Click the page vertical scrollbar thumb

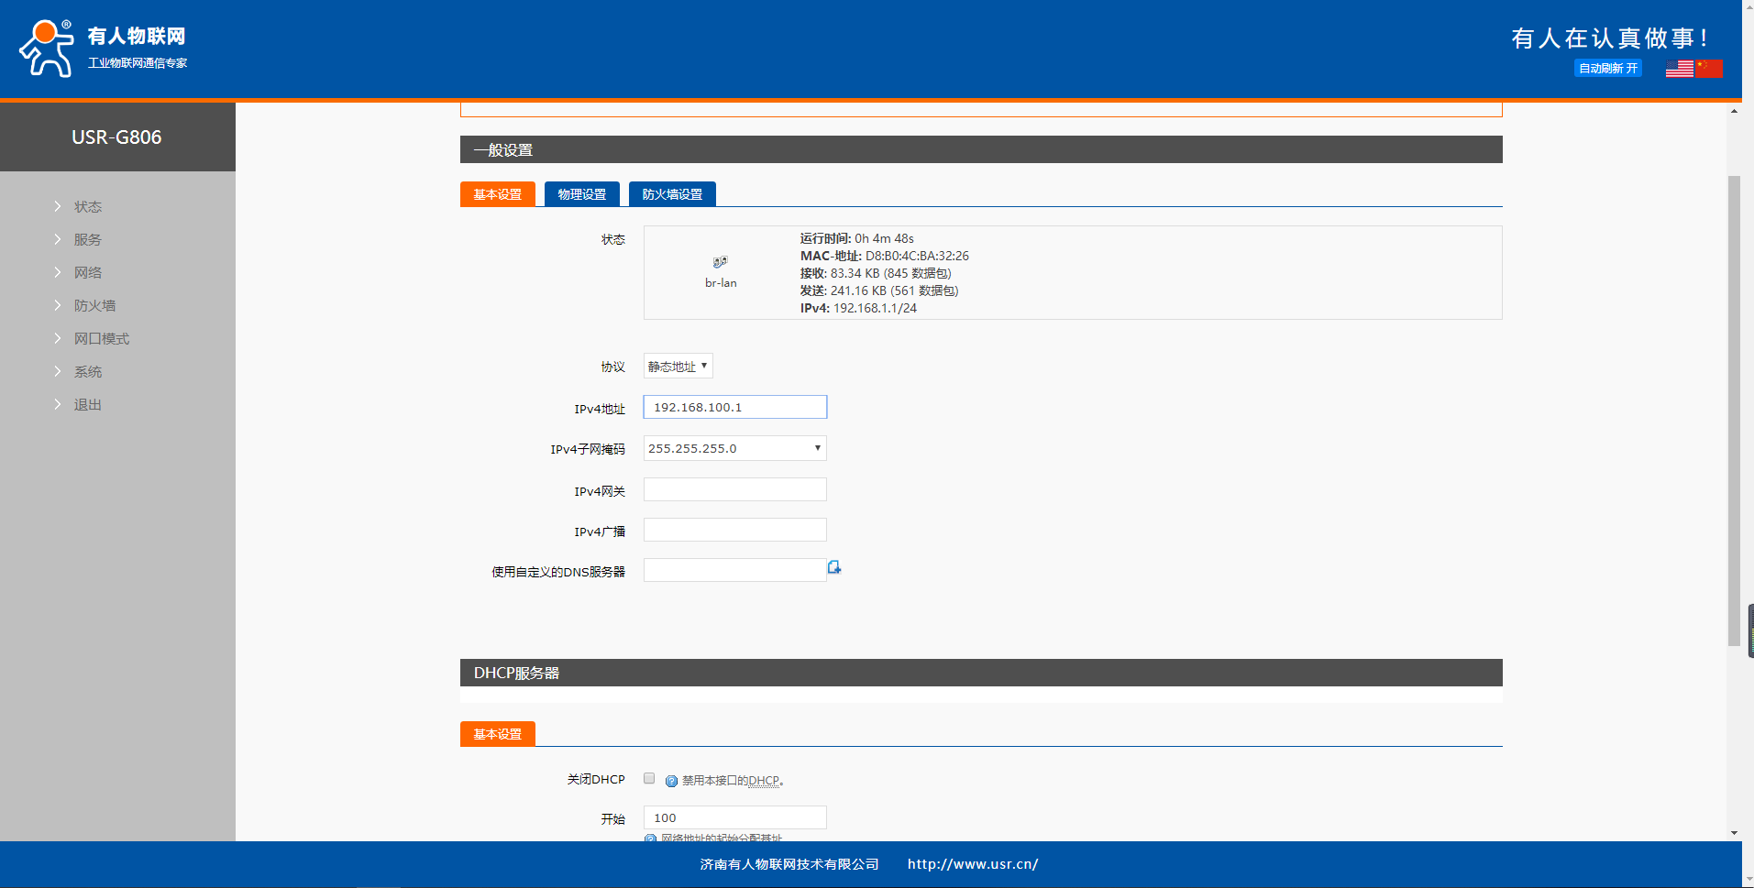(x=1734, y=412)
